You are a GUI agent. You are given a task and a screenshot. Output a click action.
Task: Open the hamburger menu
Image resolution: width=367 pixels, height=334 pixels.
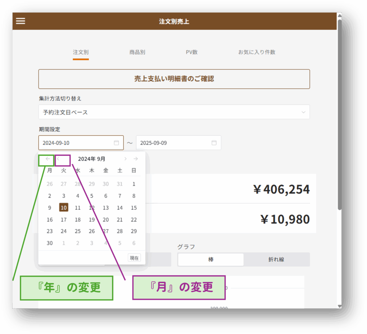coord(21,21)
